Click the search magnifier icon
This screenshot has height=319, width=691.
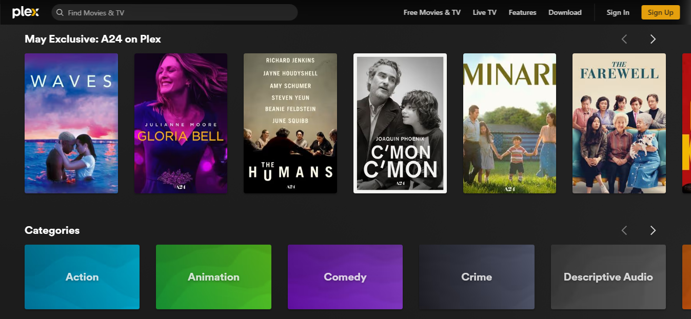[60, 12]
